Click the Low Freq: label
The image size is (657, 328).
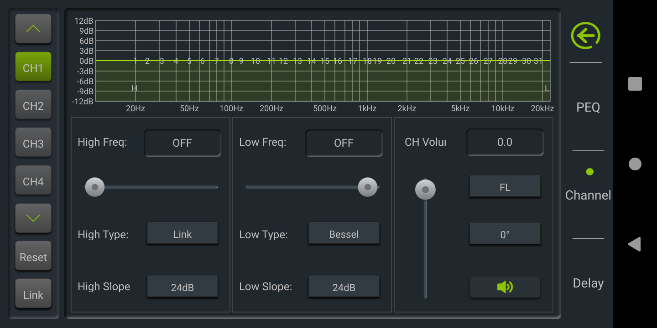(263, 142)
